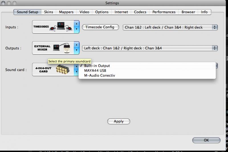Go to the Video tab

click(84, 12)
